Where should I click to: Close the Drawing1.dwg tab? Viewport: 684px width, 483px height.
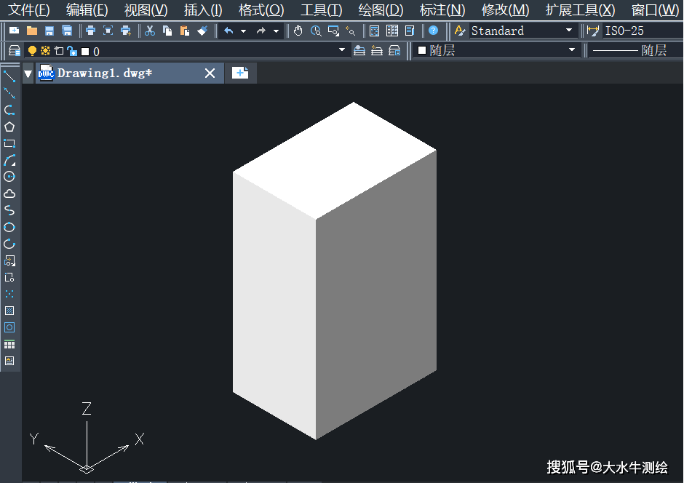click(210, 73)
